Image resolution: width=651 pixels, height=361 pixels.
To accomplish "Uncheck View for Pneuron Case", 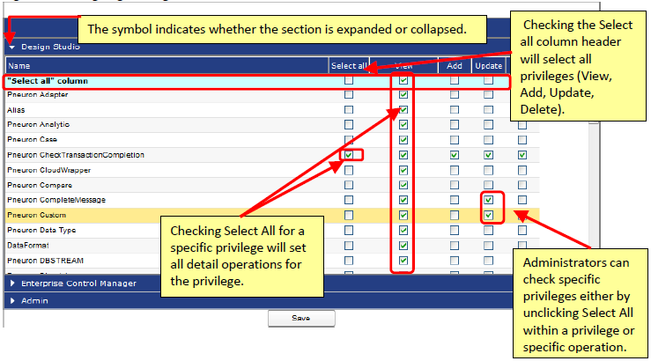I will point(403,140).
